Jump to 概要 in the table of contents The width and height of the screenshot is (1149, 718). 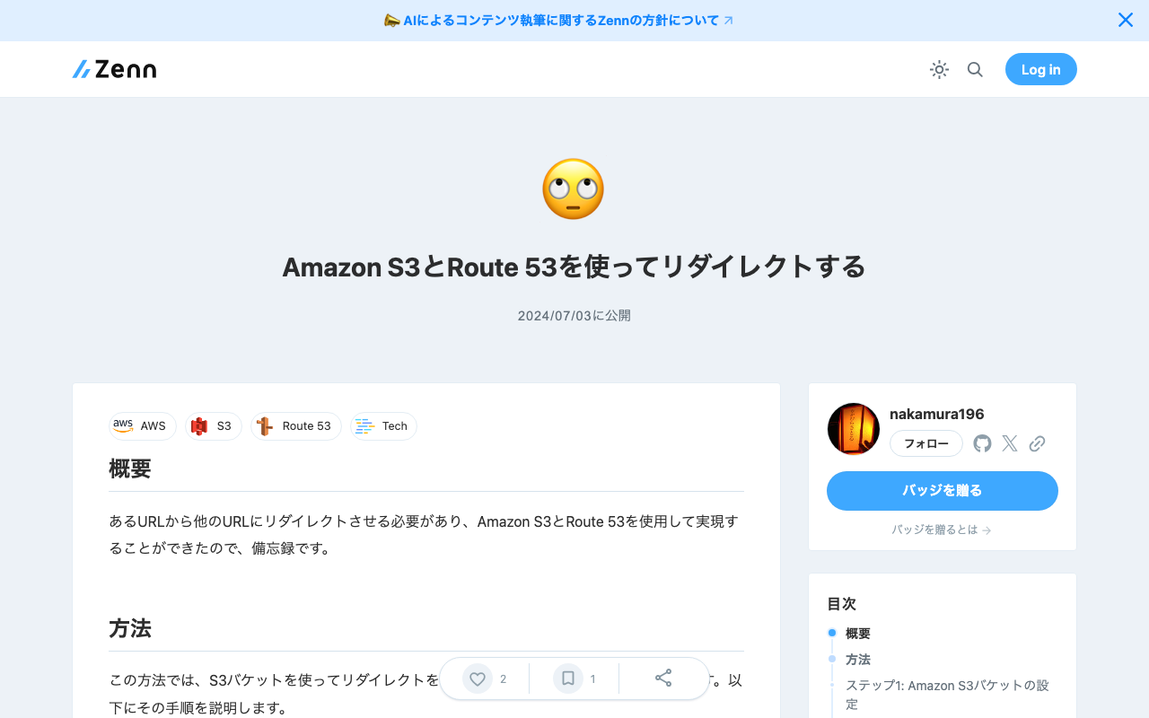point(857,633)
